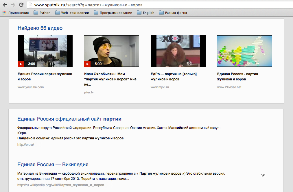Screen dimensions: 293x192
Task: Reload the page with refresh icon
Action: [21, 5]
